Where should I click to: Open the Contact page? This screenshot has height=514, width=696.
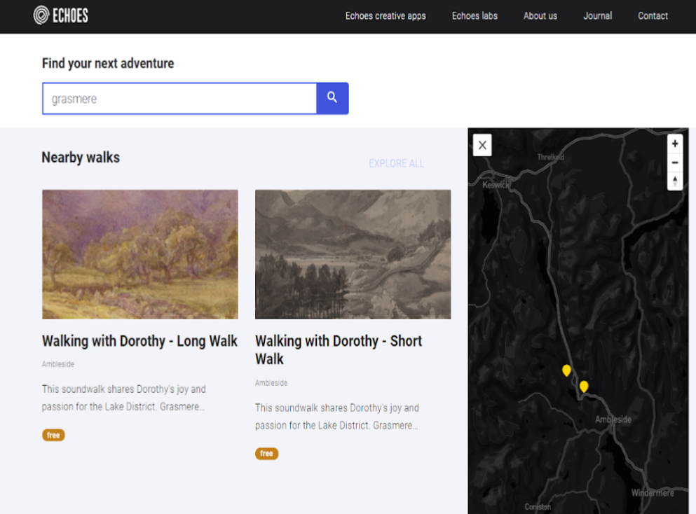click(653, 16)
